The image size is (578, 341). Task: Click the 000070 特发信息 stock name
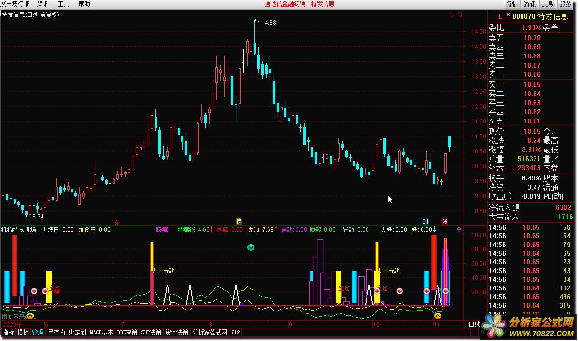[540, 16]
